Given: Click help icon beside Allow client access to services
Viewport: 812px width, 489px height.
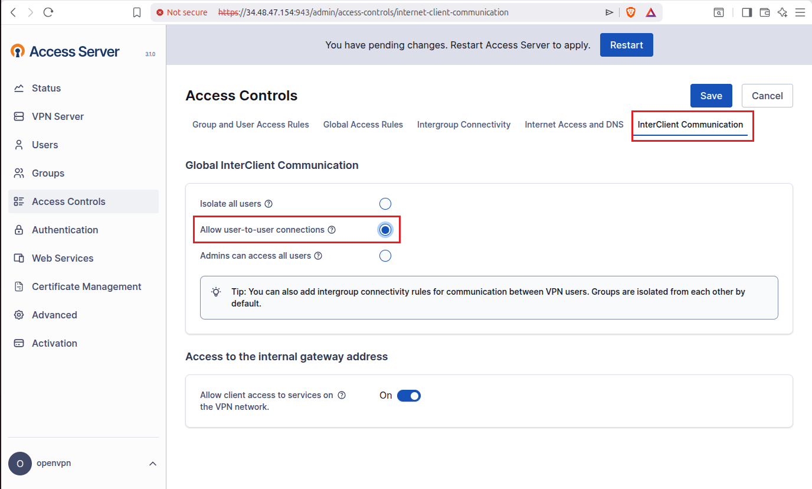Looking at the screenshot, I should pyautogui.click(x=342, y=395).
